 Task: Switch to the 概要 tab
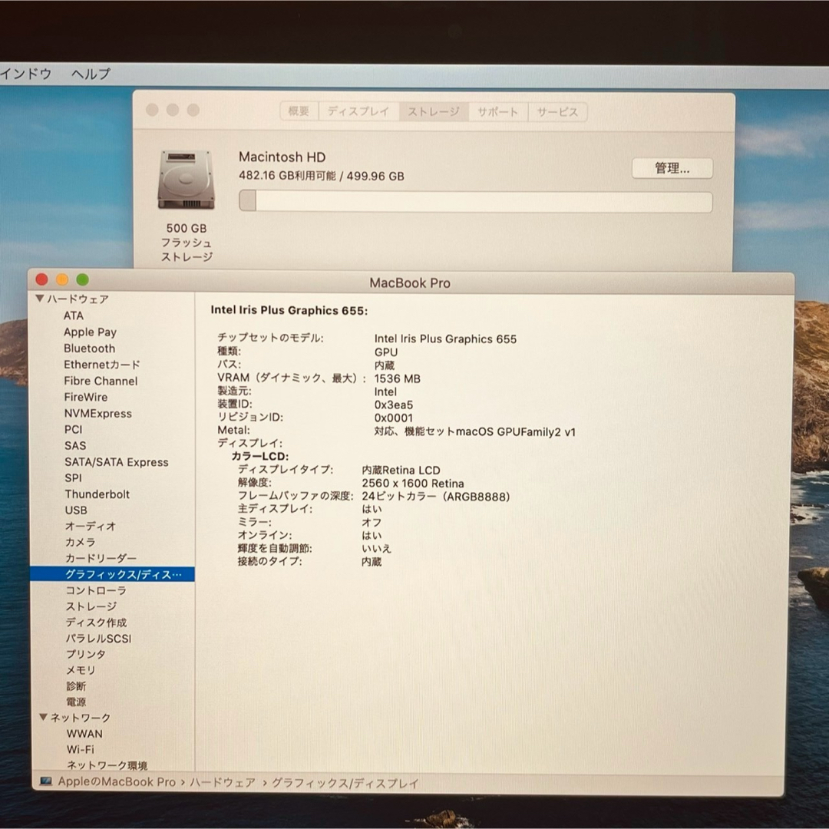coord(299,111)
